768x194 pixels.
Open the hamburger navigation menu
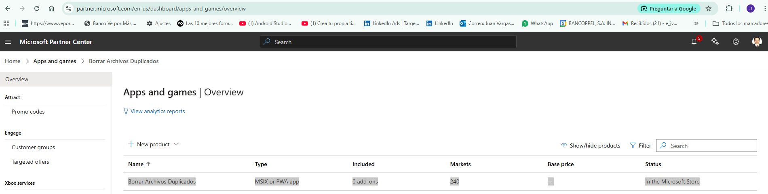click(x=8, y=42)
